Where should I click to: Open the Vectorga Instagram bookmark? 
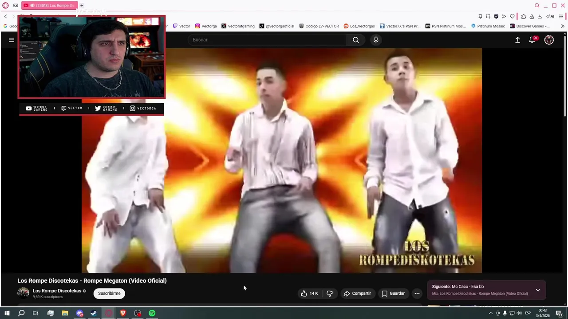[206, 26]
